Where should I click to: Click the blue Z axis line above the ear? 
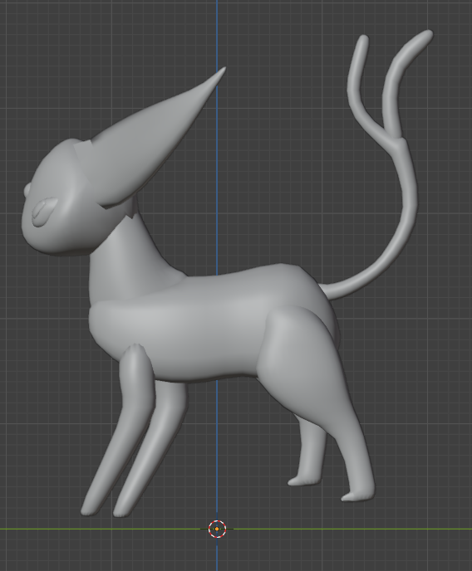pyautogui.click(x=217, y=32)
